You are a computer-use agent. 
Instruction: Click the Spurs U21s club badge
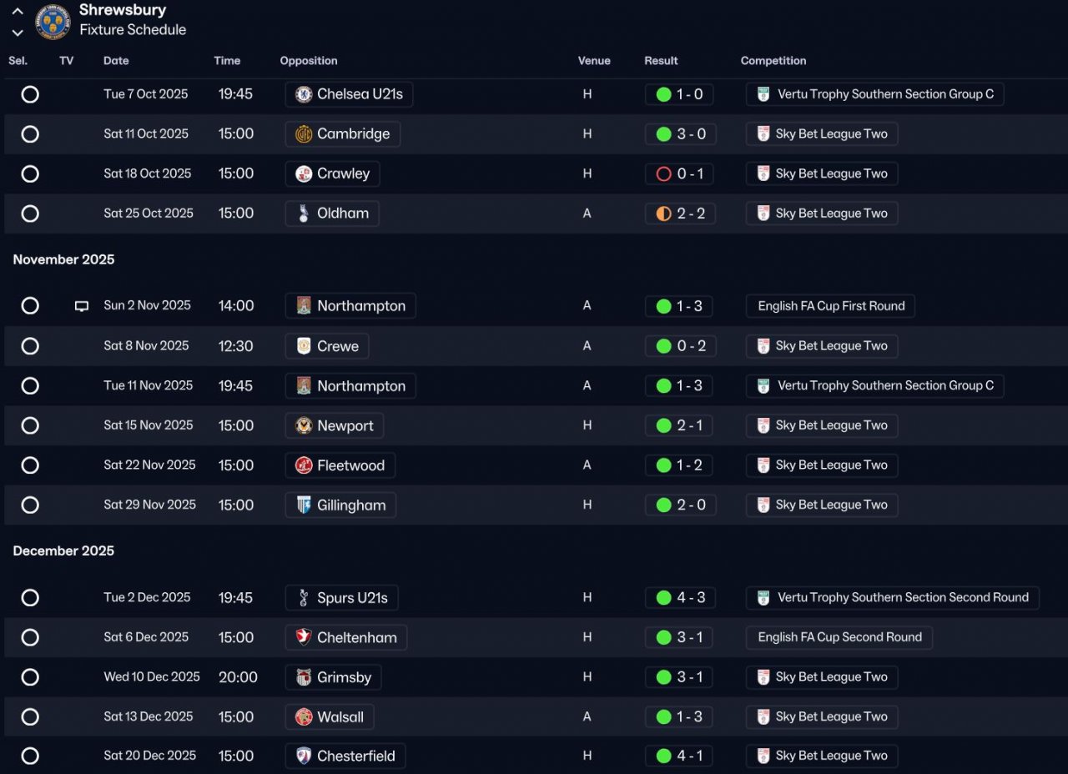click(304, 598)
